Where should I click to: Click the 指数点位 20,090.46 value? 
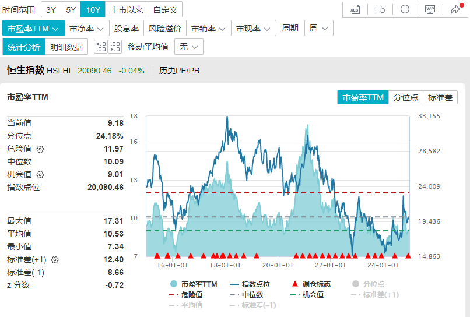pyautogui.click(x=106, y=187)
